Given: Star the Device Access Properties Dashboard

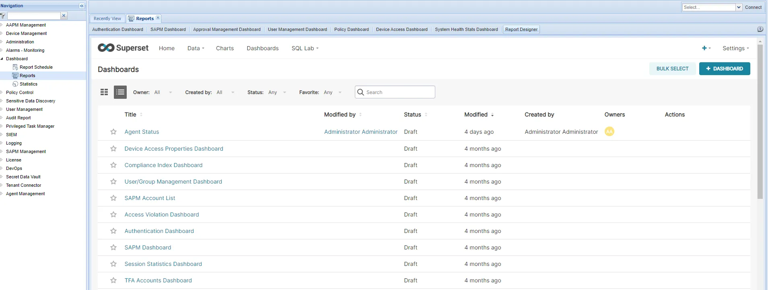Looking at the screenshot, I should pyautogui.click(x=113, y=149).
